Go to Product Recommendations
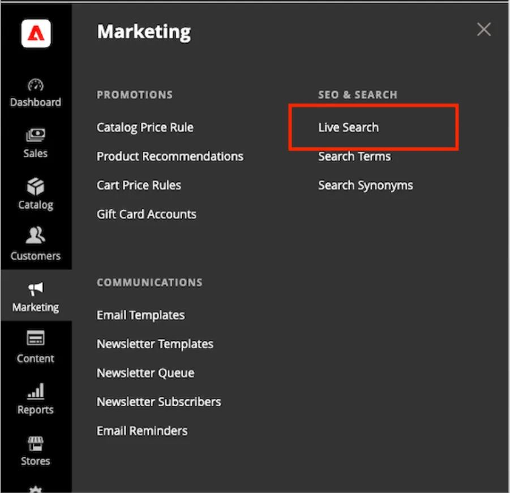 click(170, 156)
